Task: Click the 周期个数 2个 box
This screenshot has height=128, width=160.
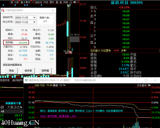Action: pyautogui.click(x=45, y=20)
